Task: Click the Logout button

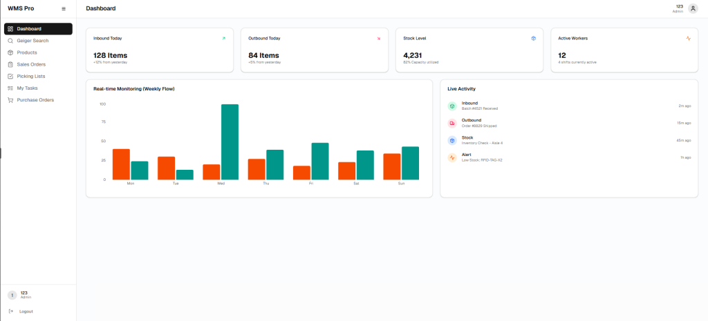Action: (21, 311)
